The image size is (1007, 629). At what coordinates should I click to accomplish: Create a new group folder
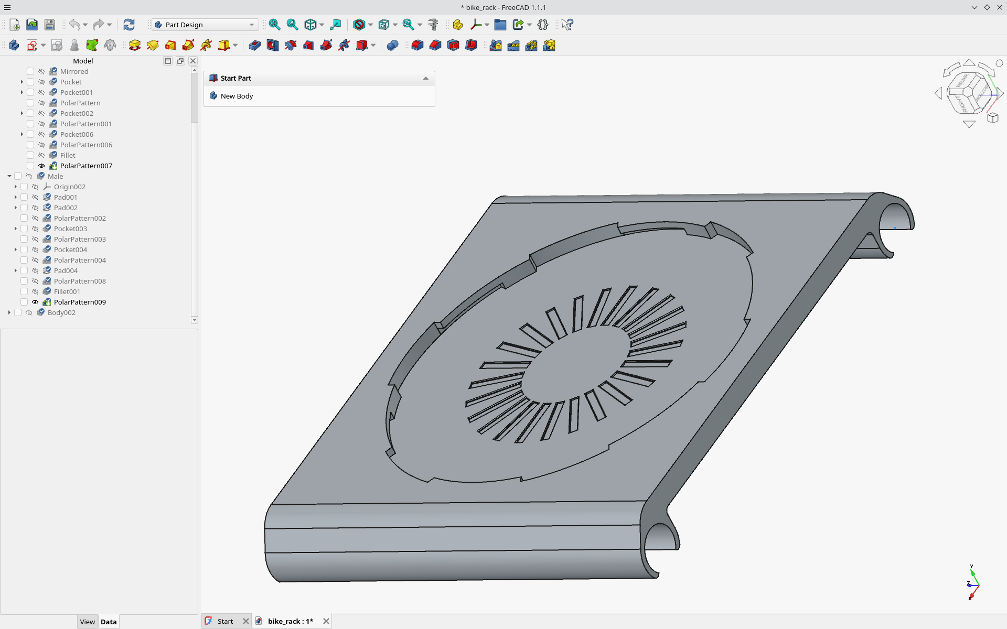coord(500,25)
